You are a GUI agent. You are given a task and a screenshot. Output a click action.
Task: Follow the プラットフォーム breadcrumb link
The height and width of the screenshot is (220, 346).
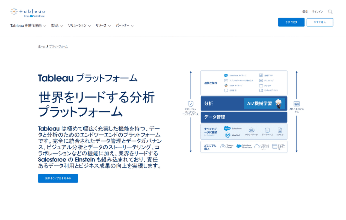point(59,47)
